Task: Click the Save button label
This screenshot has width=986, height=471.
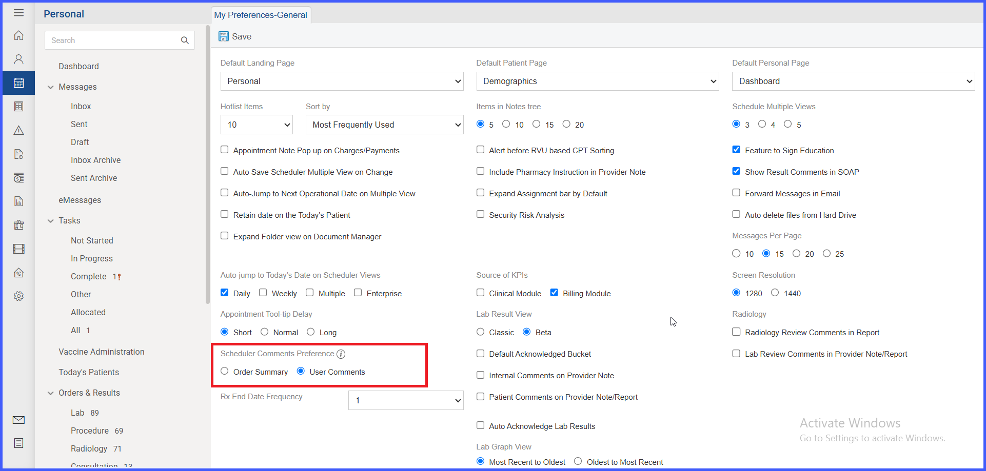Action: click(x=242, y=36)
